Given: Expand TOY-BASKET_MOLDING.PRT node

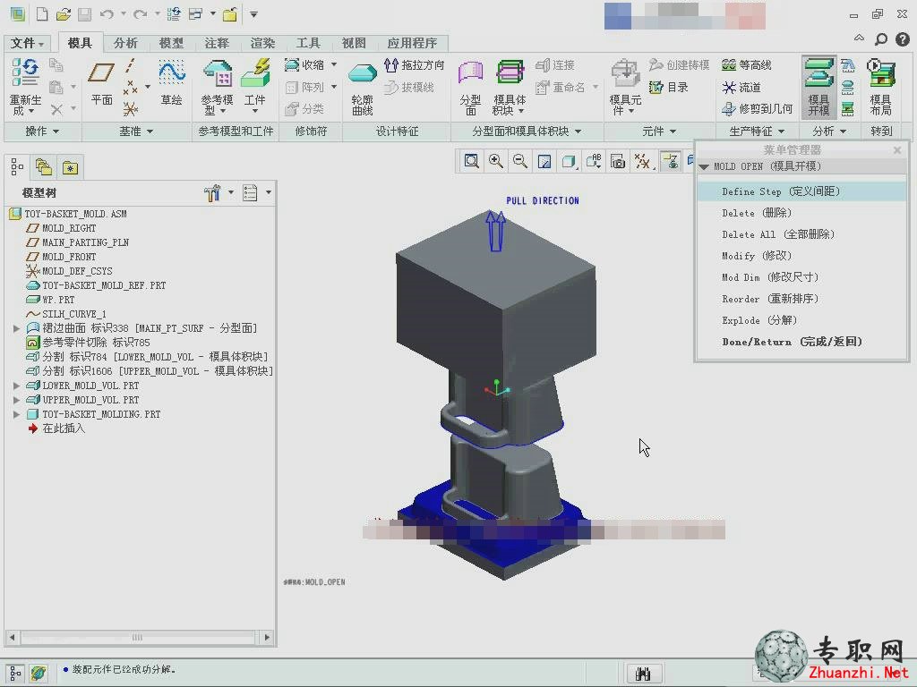Looking at the screenshot, I should pos(16,414).
